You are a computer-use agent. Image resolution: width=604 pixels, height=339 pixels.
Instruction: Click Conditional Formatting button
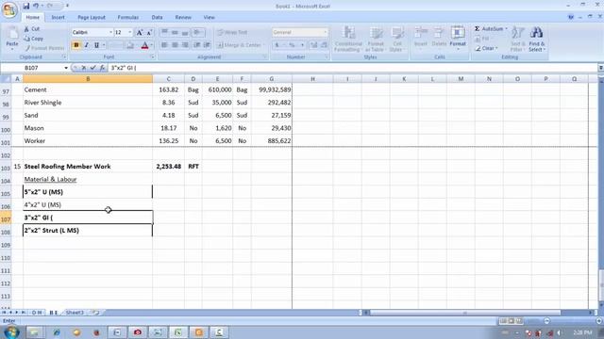coord(348,39)
